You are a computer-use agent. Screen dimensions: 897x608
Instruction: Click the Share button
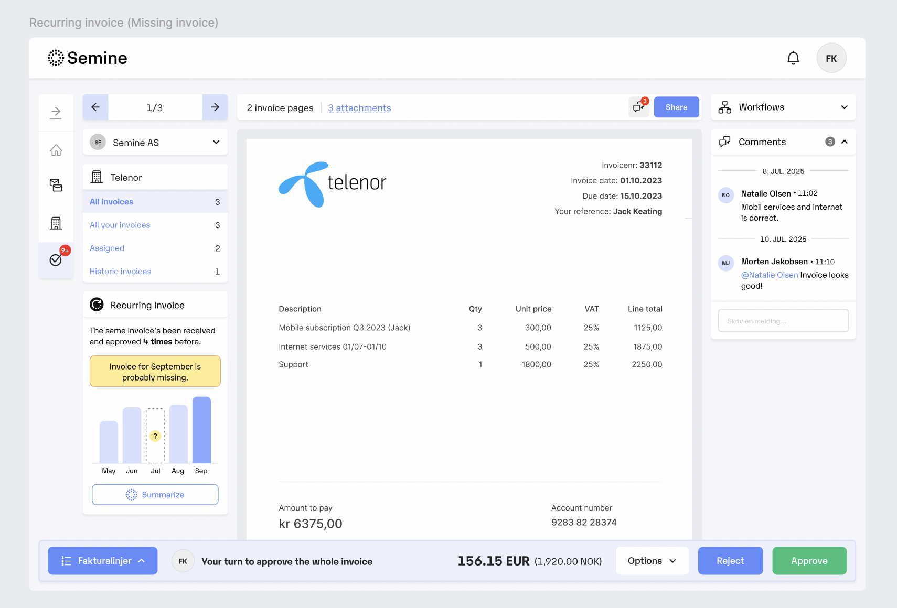(x=676, y=107)
